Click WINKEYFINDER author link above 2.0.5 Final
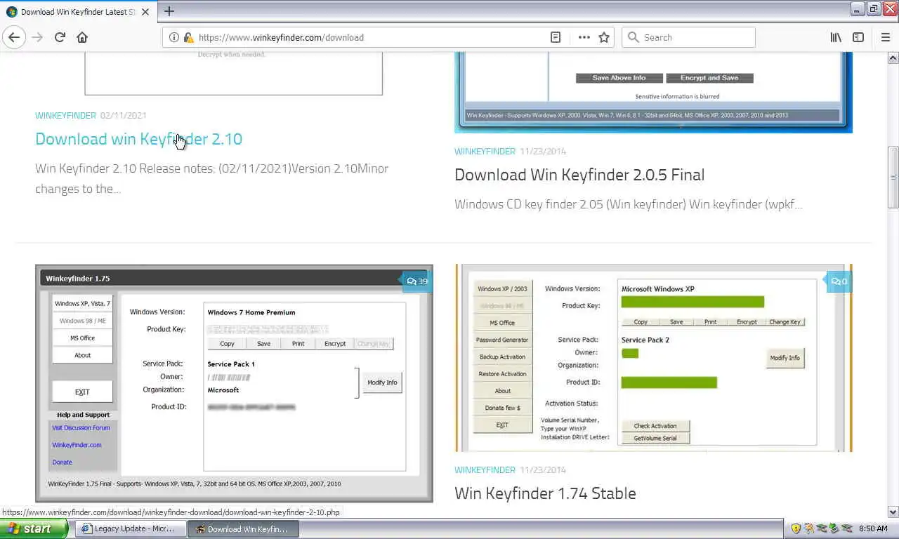Screen dimensions: 899x539 (485, 151)
